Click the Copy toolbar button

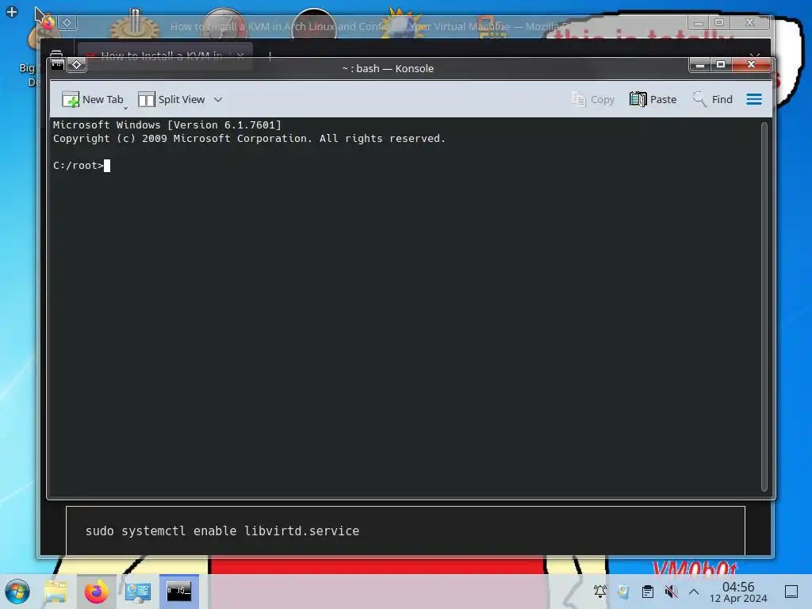(x=593, y=99)
